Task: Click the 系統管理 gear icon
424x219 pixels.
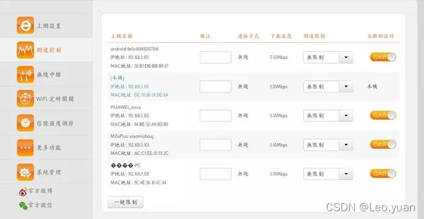Action: pos(26,172)
